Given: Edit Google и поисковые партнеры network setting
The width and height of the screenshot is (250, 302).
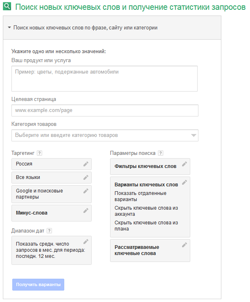Looking at the screenshot, I should pos(86,191).
